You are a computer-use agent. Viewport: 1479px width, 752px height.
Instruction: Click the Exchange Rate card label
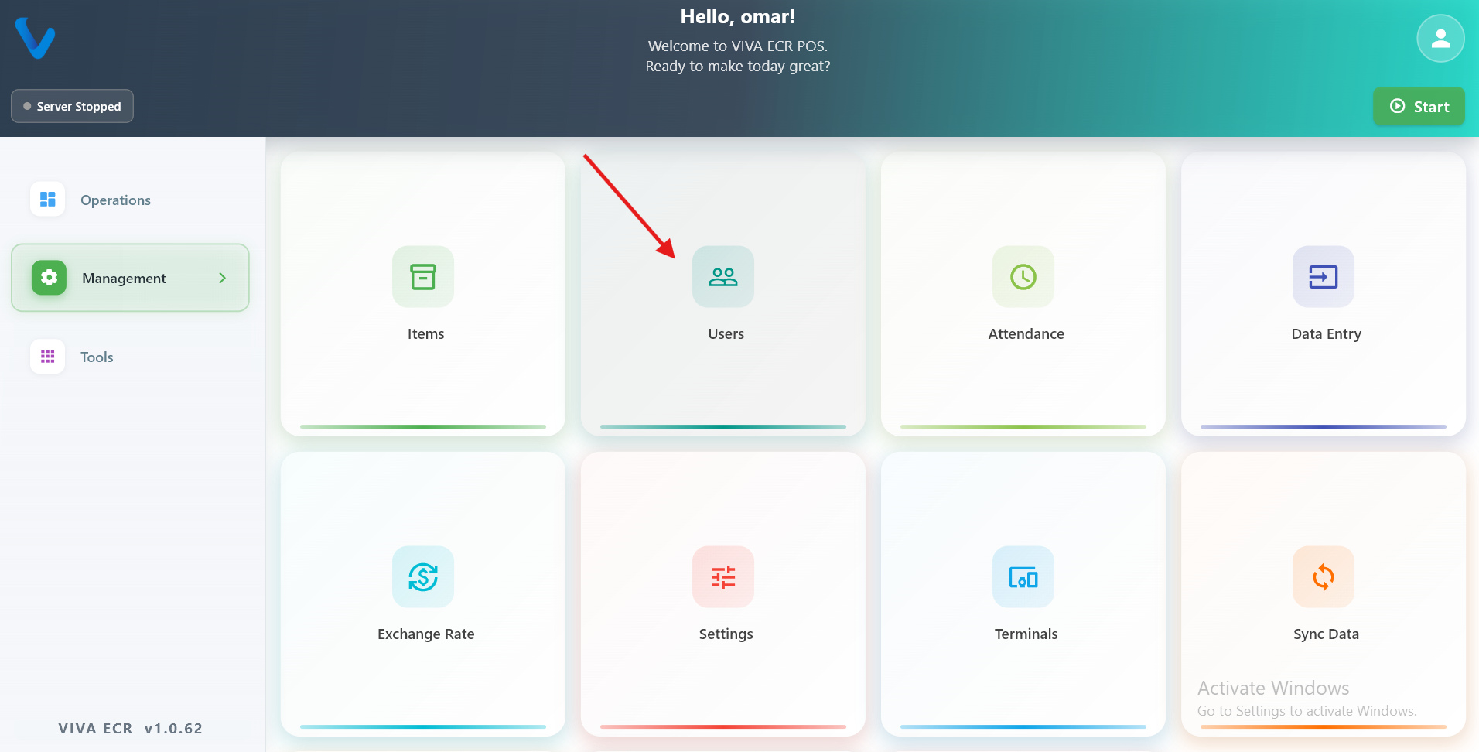[425, 634]
